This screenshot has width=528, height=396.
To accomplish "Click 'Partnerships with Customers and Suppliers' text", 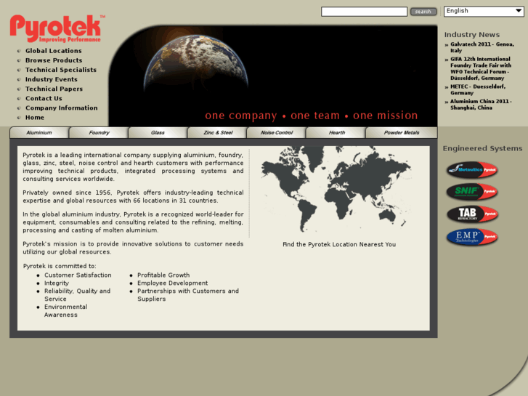I will pos(188,295).
